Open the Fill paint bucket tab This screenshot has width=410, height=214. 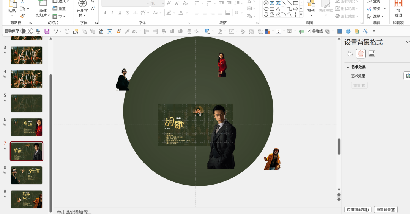click(350, 54)
